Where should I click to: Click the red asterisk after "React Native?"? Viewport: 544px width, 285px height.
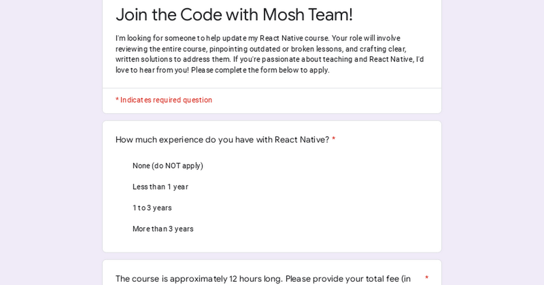click(334, 140)
